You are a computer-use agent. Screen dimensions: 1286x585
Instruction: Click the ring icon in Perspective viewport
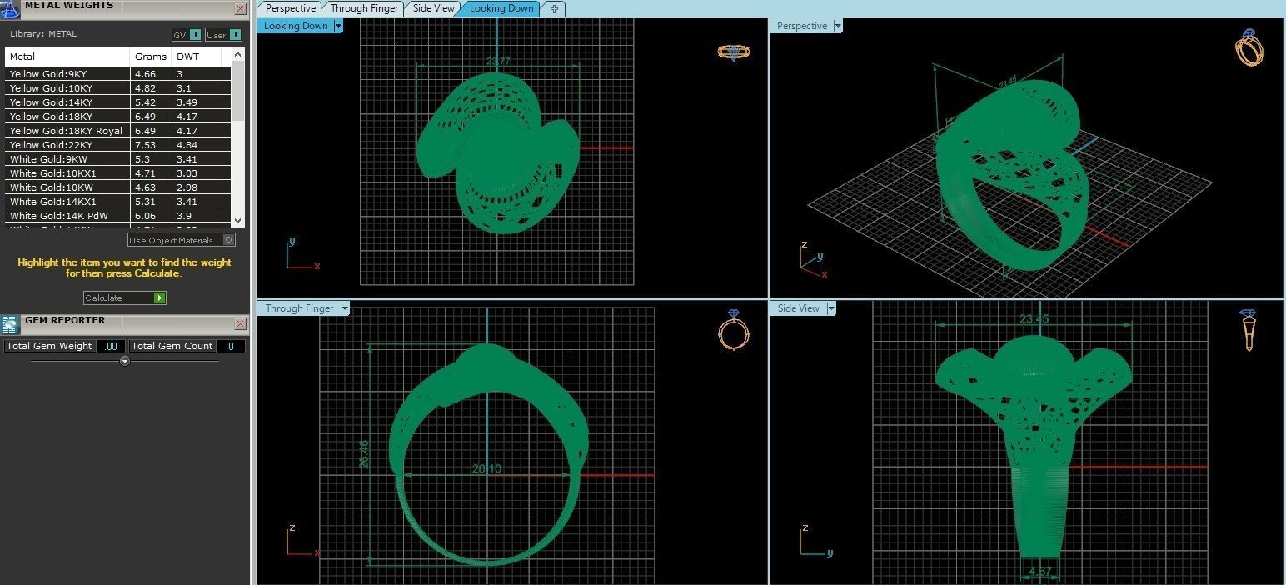coord(1249,47)
